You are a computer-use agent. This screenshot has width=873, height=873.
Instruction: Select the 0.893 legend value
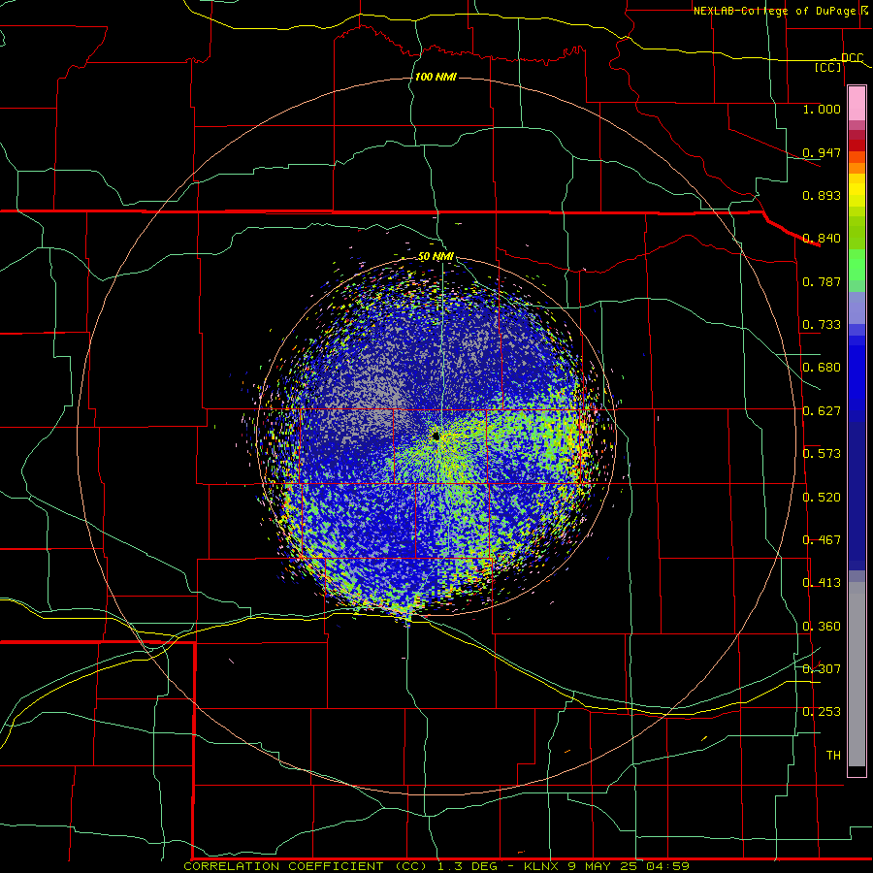tap(822, 195)
